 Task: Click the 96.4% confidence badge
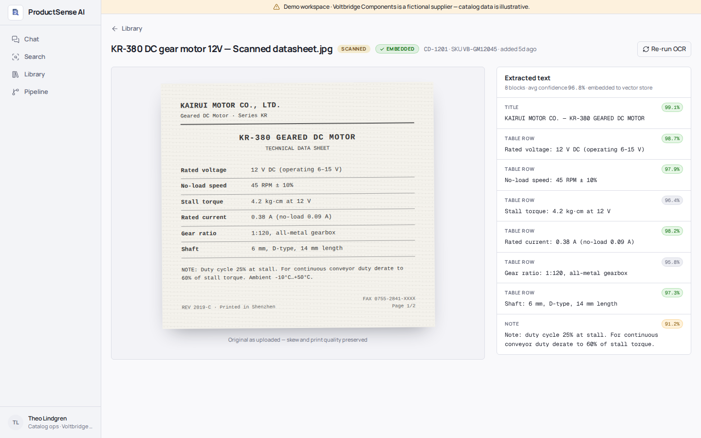coord(672,201)
